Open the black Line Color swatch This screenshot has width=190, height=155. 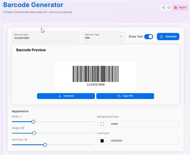[x=102, y=141]
